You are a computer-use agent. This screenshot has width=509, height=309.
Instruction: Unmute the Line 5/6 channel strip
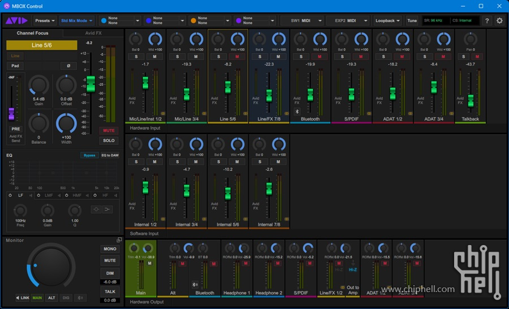tap(237, 57)
